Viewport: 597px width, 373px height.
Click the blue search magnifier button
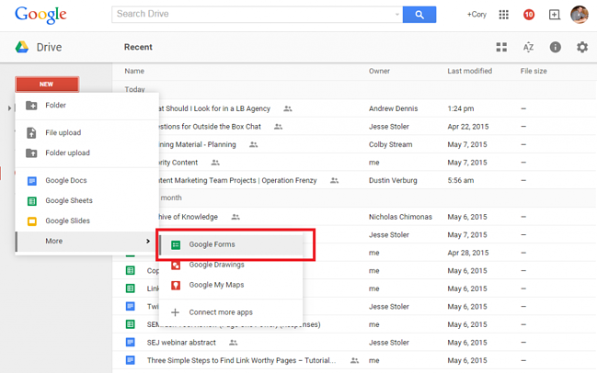click(419, 15)
